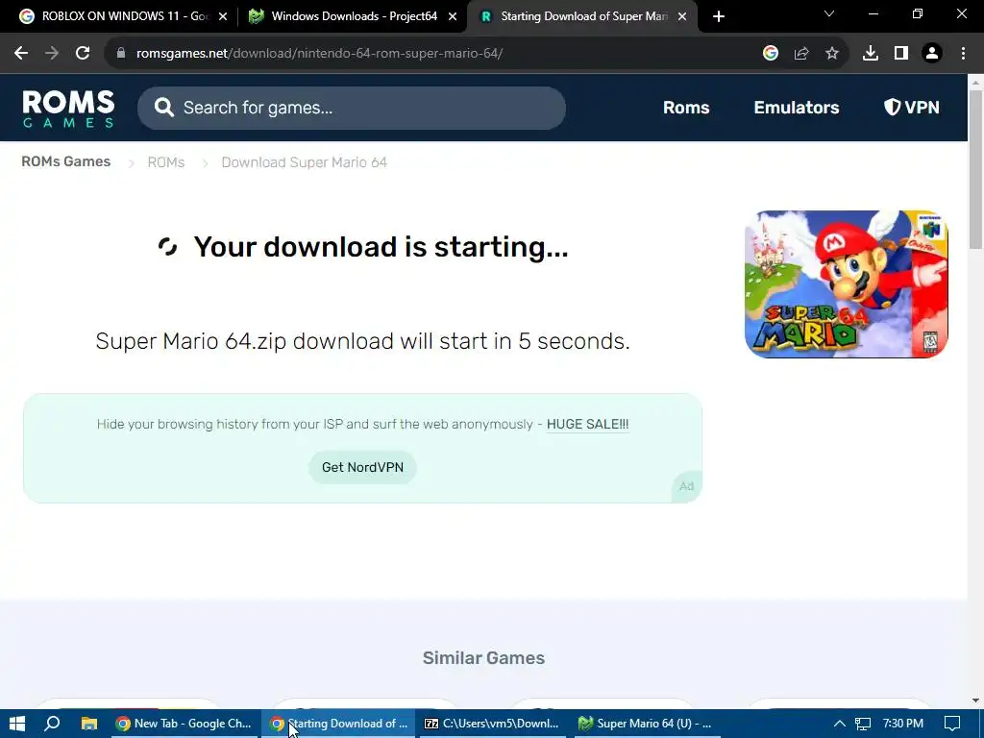
Task: Open Chrome's three-dot menu
Action: [963, 54]
